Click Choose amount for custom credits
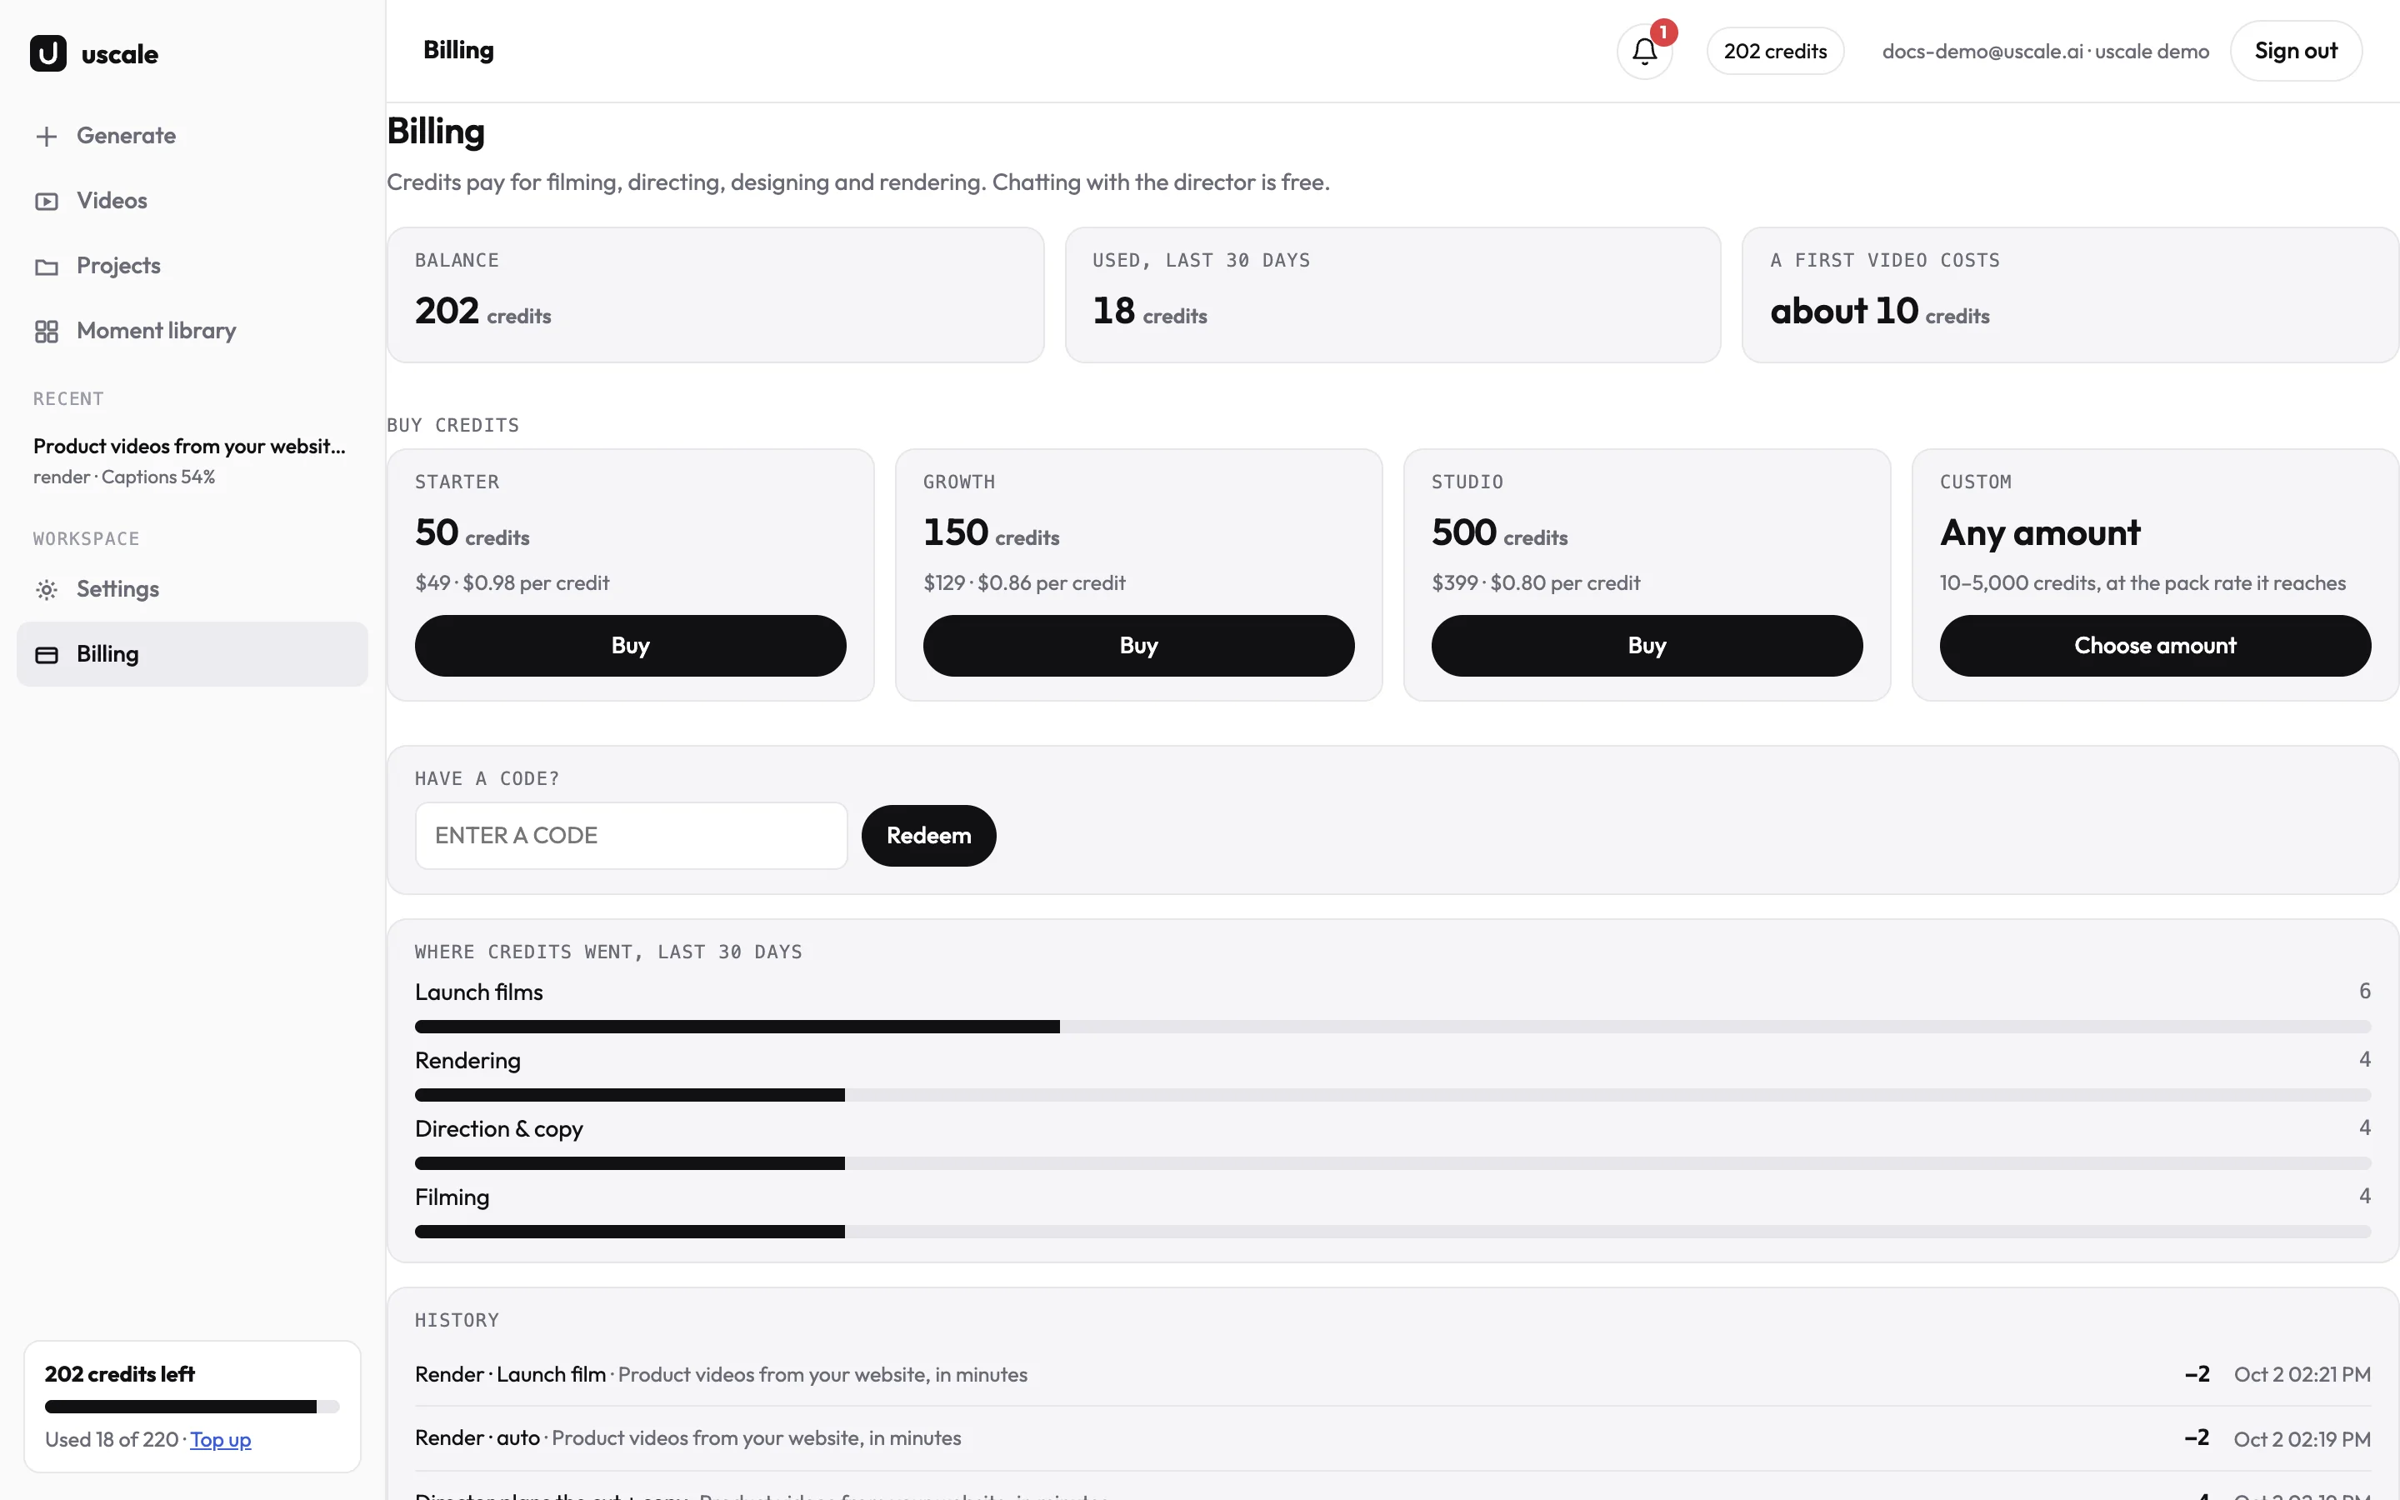 tap(2155, 646)
